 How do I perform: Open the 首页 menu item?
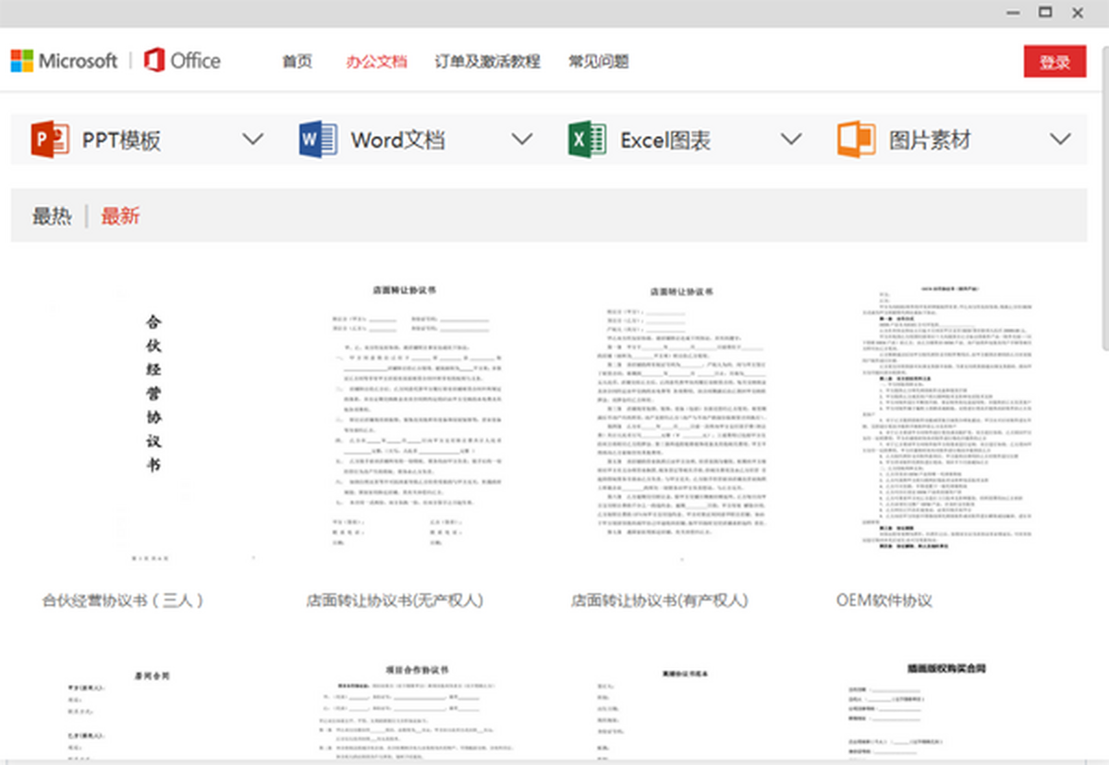(295, 61)
